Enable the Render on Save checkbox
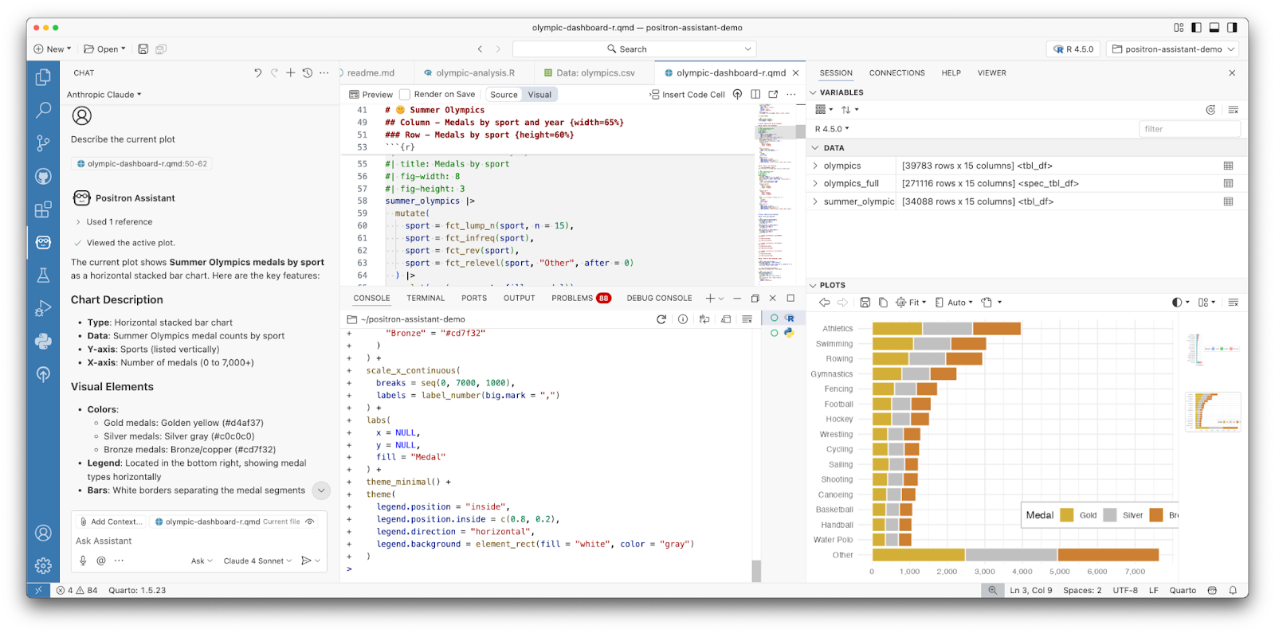The image size is (1275, 633). click(x=405, y=95)
